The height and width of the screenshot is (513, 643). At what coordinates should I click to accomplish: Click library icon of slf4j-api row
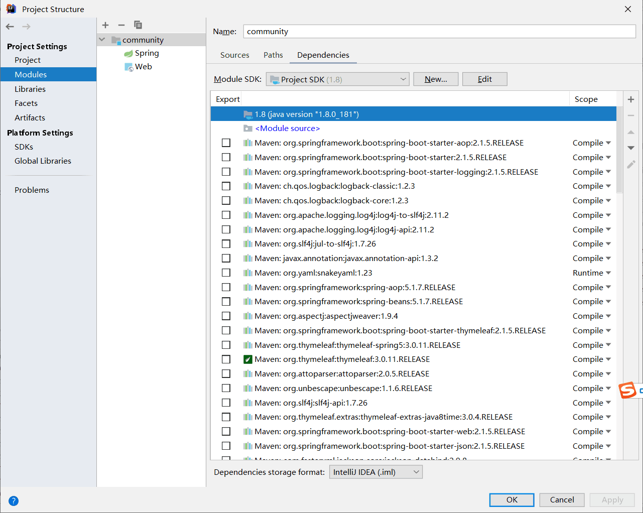[x=248, y=403]
